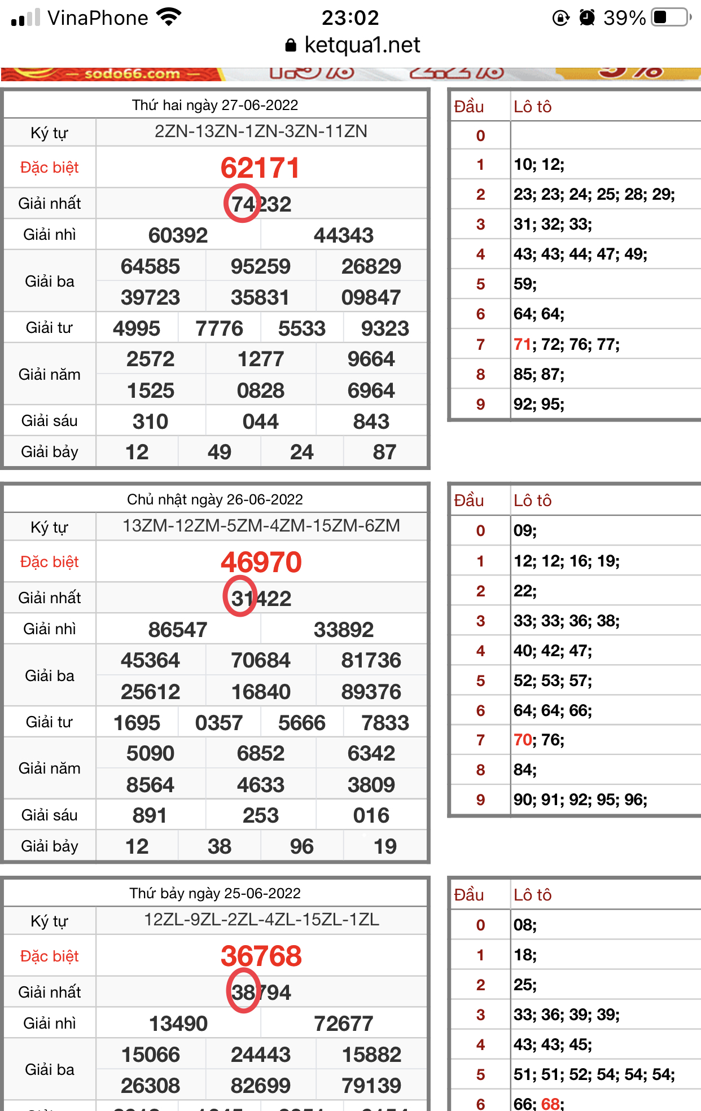Select lô tô row 23; 23; 24; 25; 28; 29;
The image size is (701, 1111).
pyautogui.click(x=594, y=195)
